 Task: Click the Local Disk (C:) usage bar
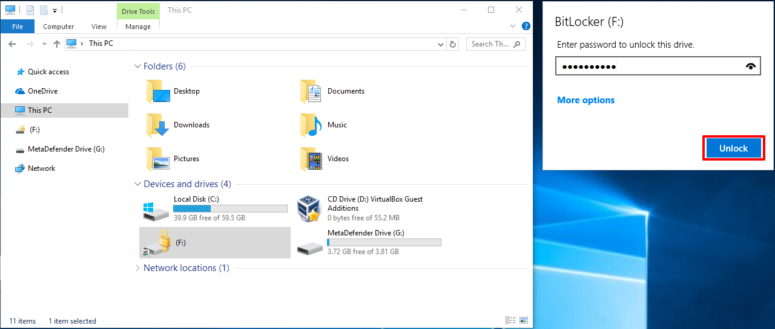(230, 209)
